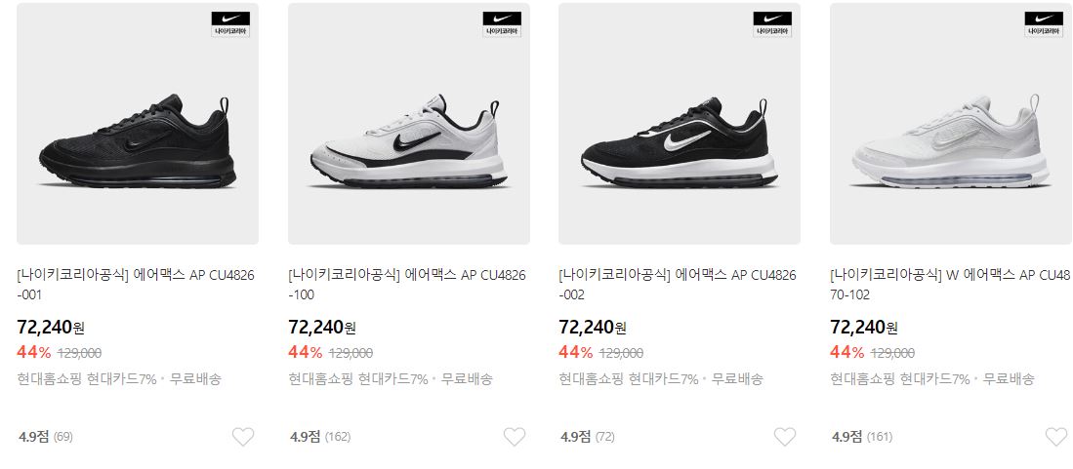Screen dimensions: 1073x469
Task: Toggle wishlist heart for CU4826-002 shoe
Action: click(785, 437)
